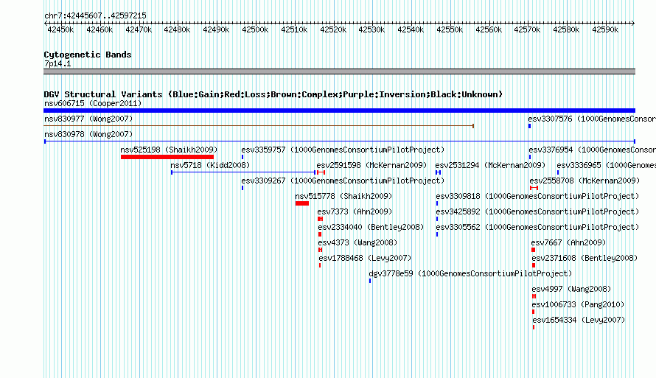Open variant esv2591598 (McKernan2009) label
656x378 pixels.
371,165
